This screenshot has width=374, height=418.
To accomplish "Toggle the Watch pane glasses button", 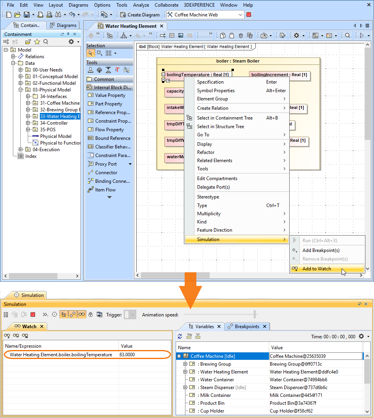I will (82, 314).
